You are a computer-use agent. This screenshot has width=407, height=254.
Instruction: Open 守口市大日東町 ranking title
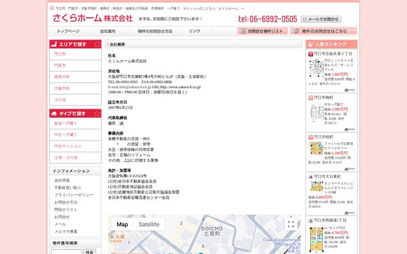(x=328, y=177)
